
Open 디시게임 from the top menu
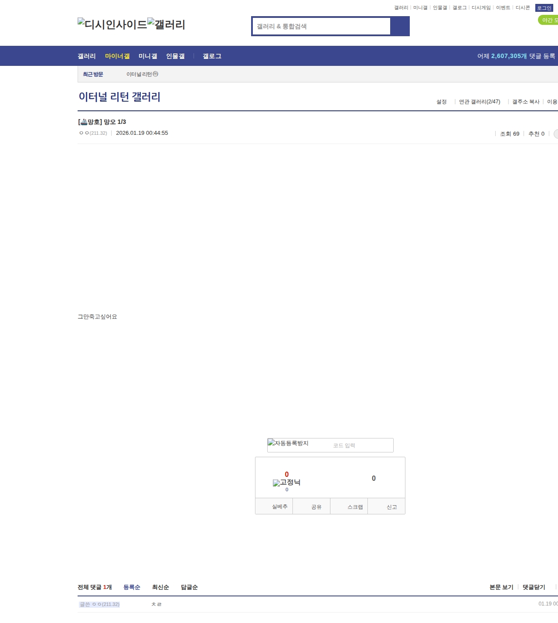pyautogui.click(x=481, y=7)
